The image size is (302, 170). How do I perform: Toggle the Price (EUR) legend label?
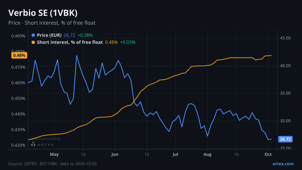coord(49,35)
